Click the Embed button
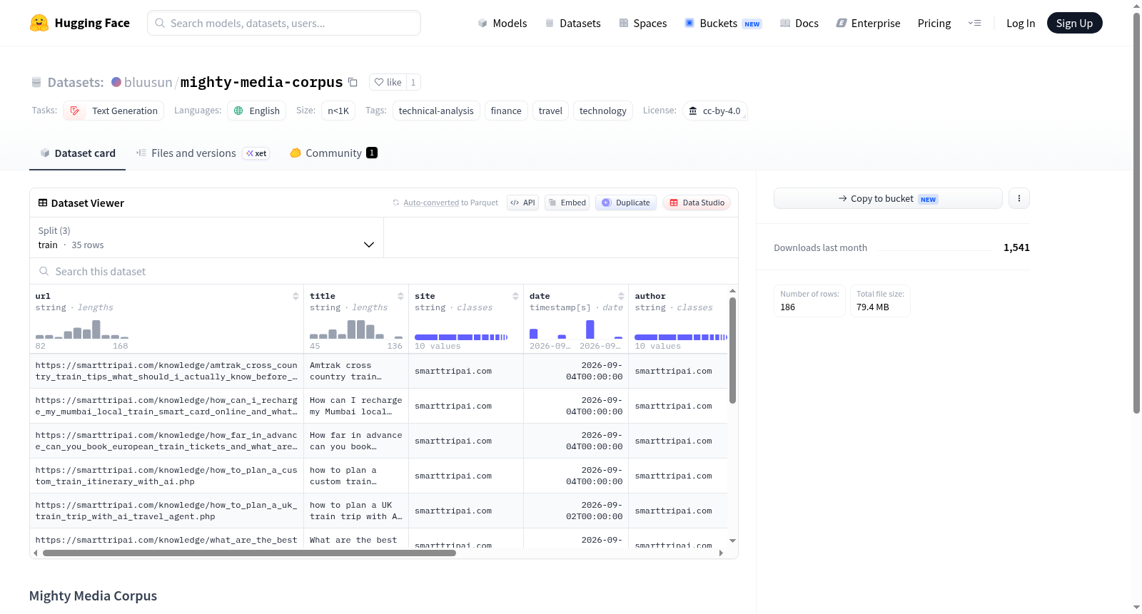The image size is (1142, 614). (x=567, y=203)
